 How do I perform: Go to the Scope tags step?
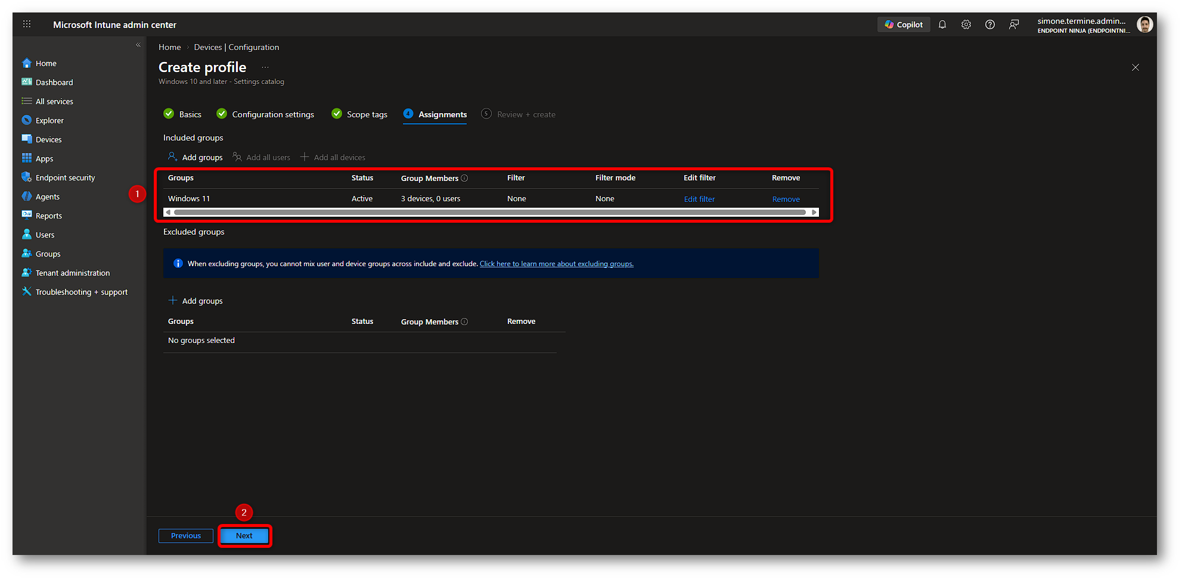coord(367,114)
